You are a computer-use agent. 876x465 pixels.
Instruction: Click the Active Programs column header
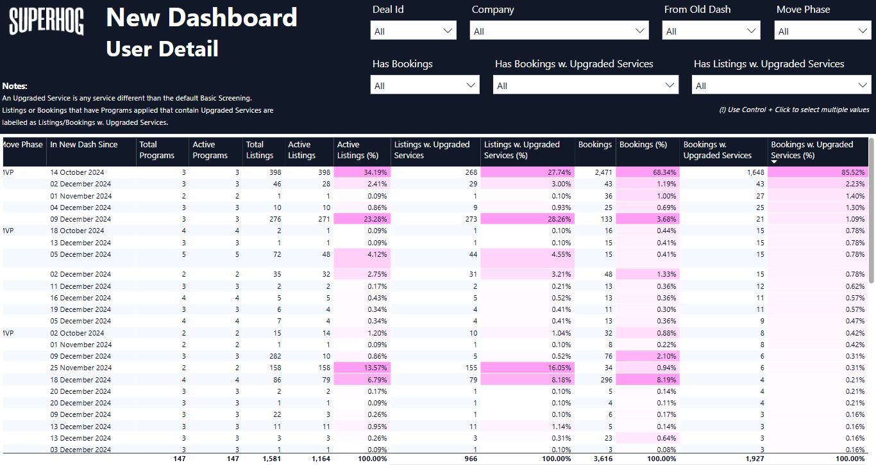click(210, 150)
